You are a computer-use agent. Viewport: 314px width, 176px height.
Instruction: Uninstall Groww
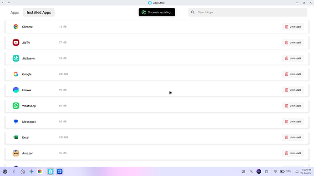[x=293, y=90]
